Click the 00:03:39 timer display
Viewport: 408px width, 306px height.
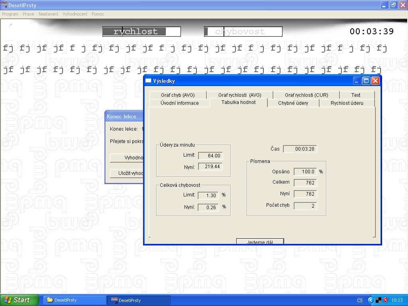point(372,31)
